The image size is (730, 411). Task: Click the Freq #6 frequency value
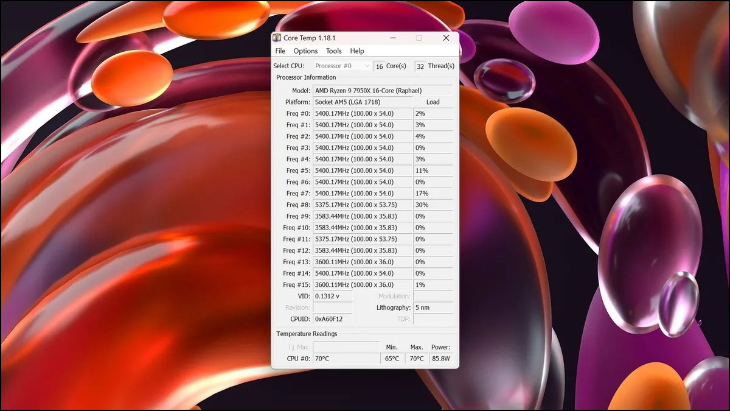pyautogui.click(x=363, y=182)
